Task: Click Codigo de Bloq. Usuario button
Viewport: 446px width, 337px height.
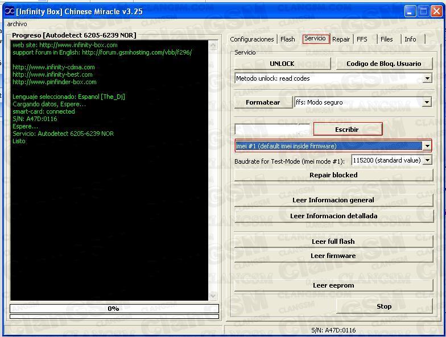Action: click(383, 64)
